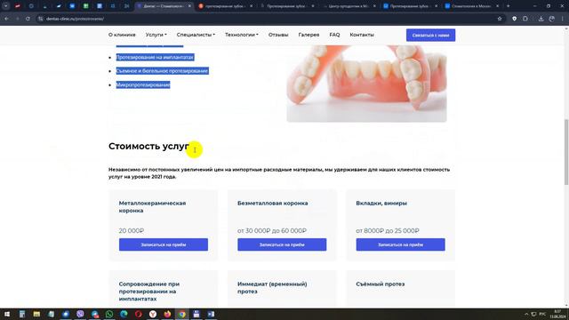
Task: Switch to the second tab with orange icon
Action: point(225,6)
